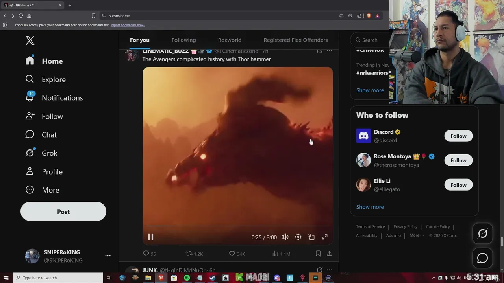Open more options on CINEMATIC_BUZZ post
Image resolution: width=504 pixels, height=283 pixels.
pos(329,51)
